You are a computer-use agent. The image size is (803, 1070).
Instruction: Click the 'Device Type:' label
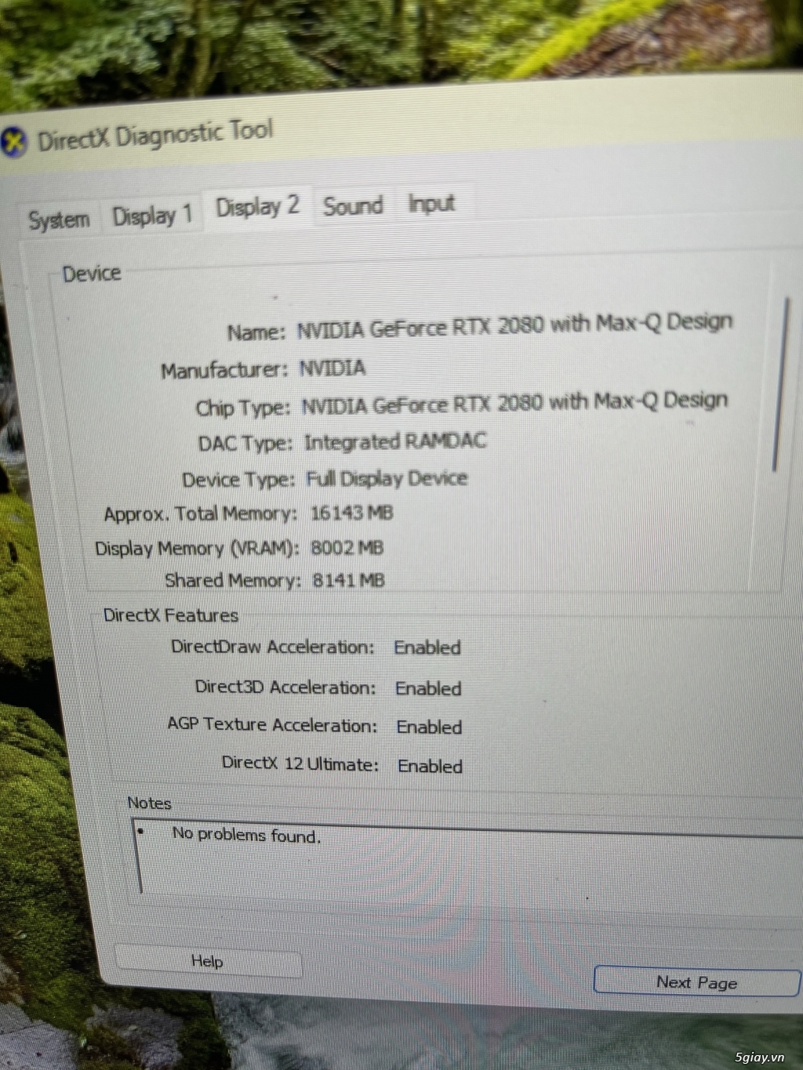(x=238, y=480)
